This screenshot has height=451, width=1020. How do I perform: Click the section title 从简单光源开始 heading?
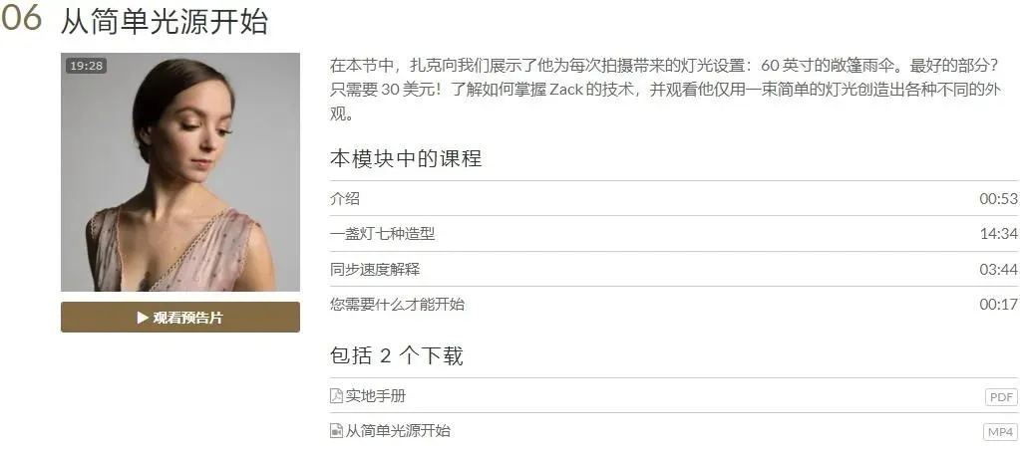pos(164,22)
